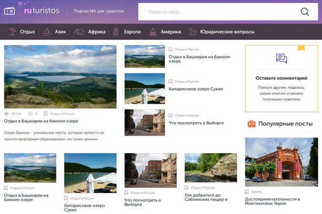Click the eye views icon under main photo
322x214 pixels.
click(6, 114)
